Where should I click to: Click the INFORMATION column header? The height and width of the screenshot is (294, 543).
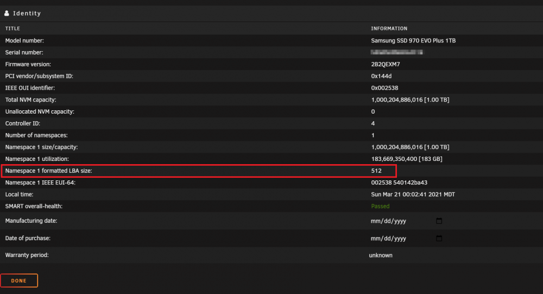[389, 28]
